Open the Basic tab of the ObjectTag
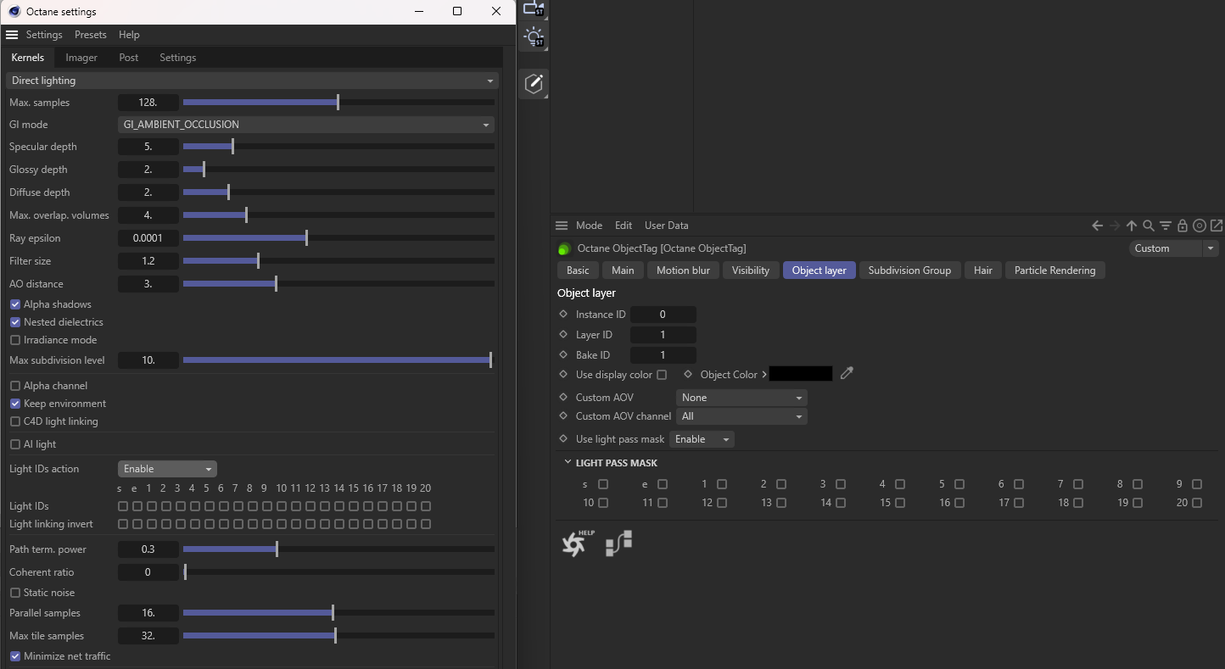Screen dimensions: 1225x669 point(578,270)
